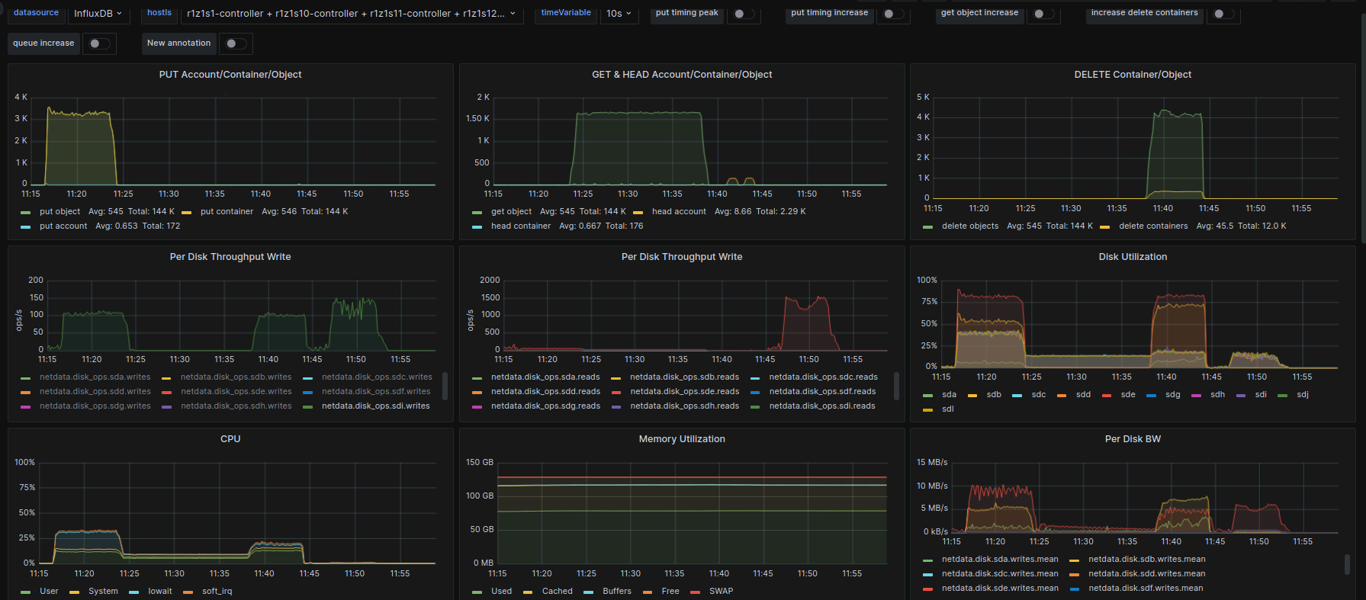
Task: Select the delete containers legend label
Action: coord(1152,226)
